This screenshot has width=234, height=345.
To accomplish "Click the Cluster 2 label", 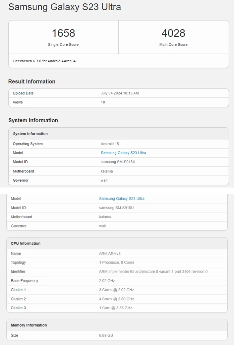I will click(x=18, y=299).
